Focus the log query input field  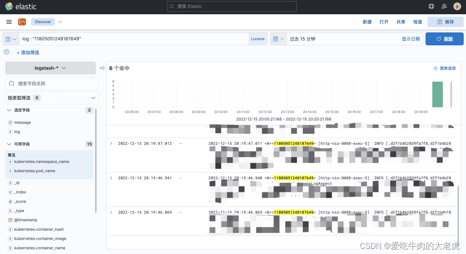pyautogui.click(x=134, y=39)
